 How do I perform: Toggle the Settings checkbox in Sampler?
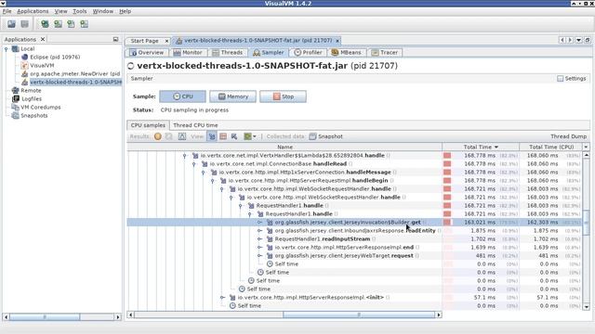pyautogui.click(x=560, y=78)
